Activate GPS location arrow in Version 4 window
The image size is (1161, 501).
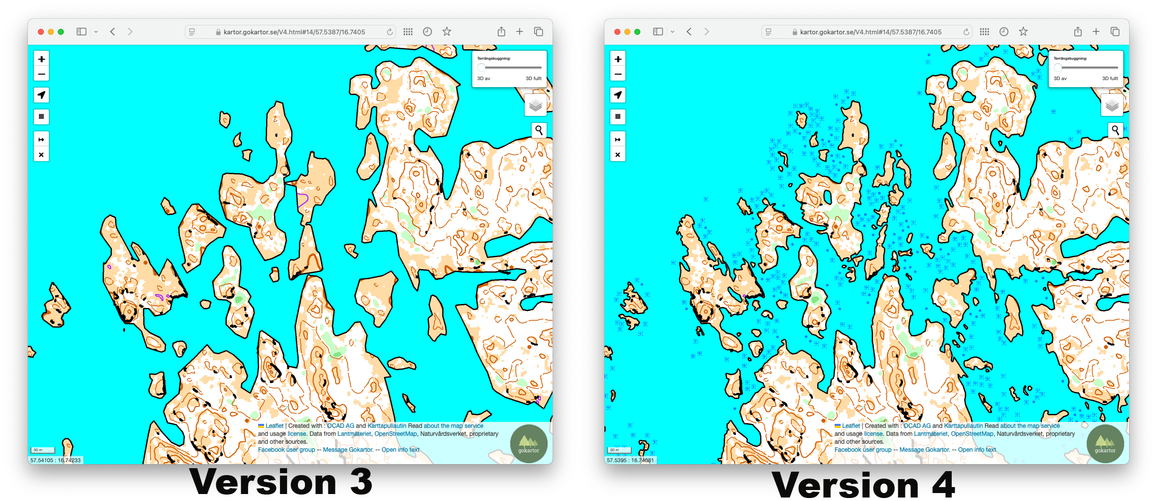618,95
